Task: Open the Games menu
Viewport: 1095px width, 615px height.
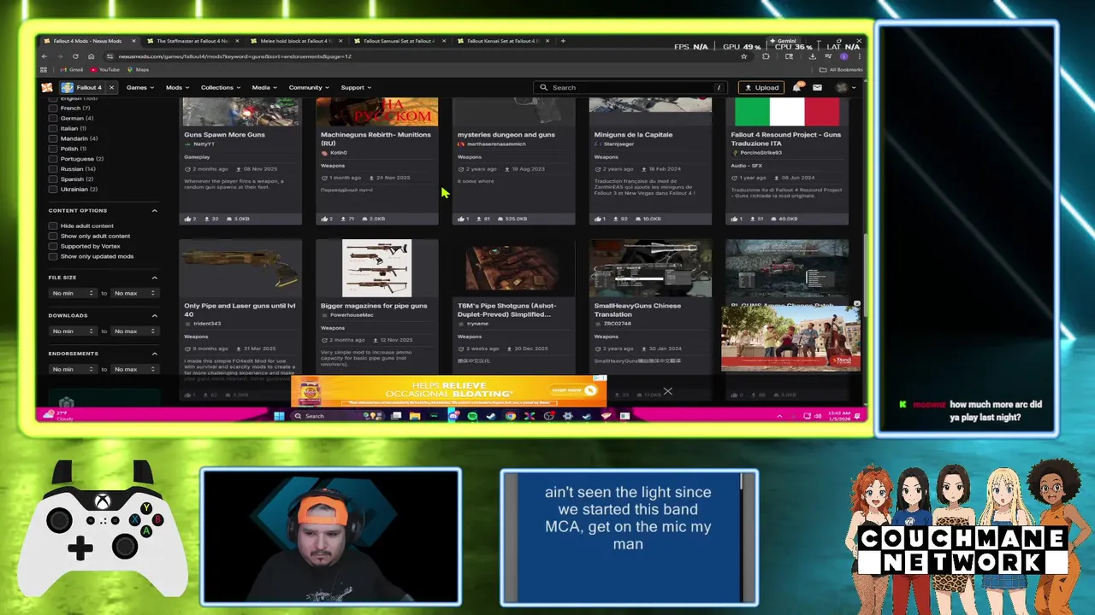Action: [x=140, y=87]
